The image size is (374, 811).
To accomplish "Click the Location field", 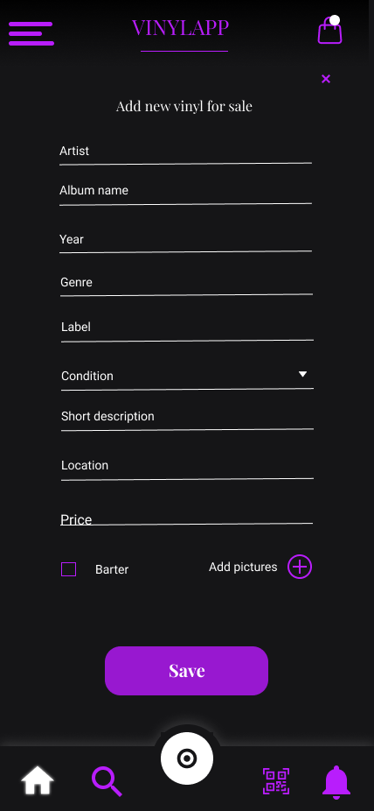I will [187, 468].
